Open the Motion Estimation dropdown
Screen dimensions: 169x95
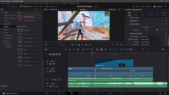149,39
